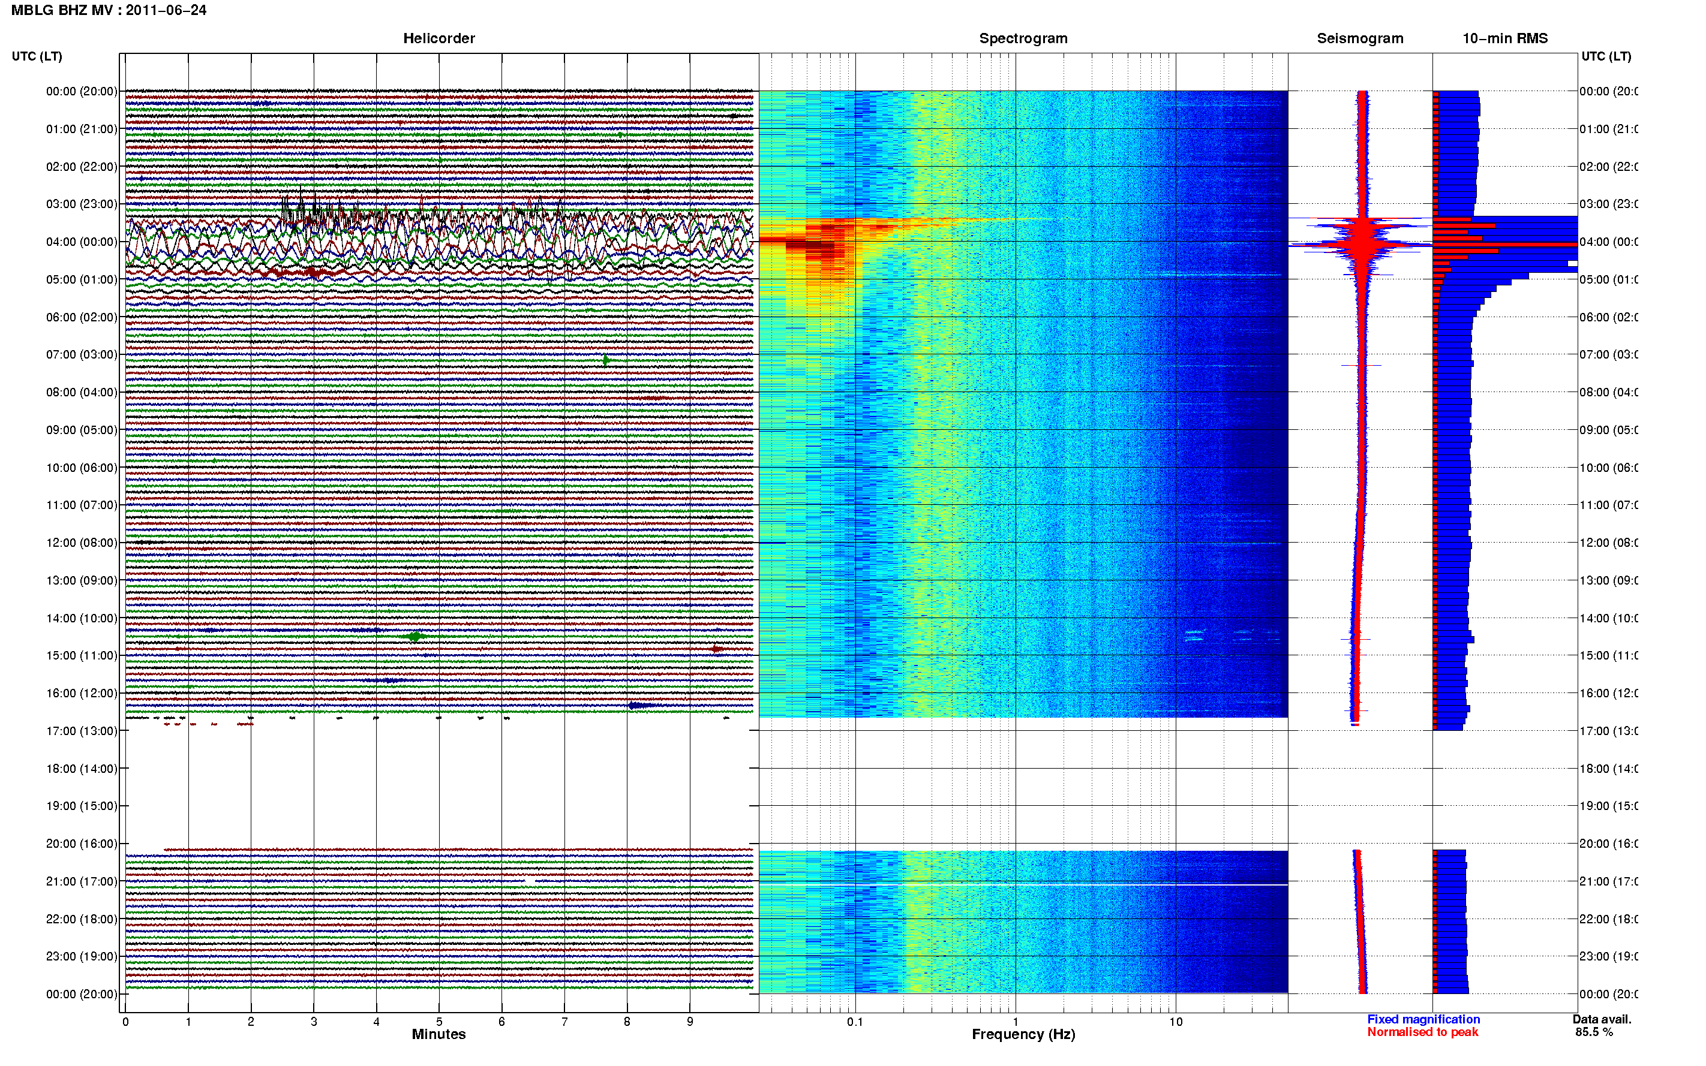
Task: Click the '05:00 (01:00)' left time label
Action: pyautogui.click(x=82, y=280)
